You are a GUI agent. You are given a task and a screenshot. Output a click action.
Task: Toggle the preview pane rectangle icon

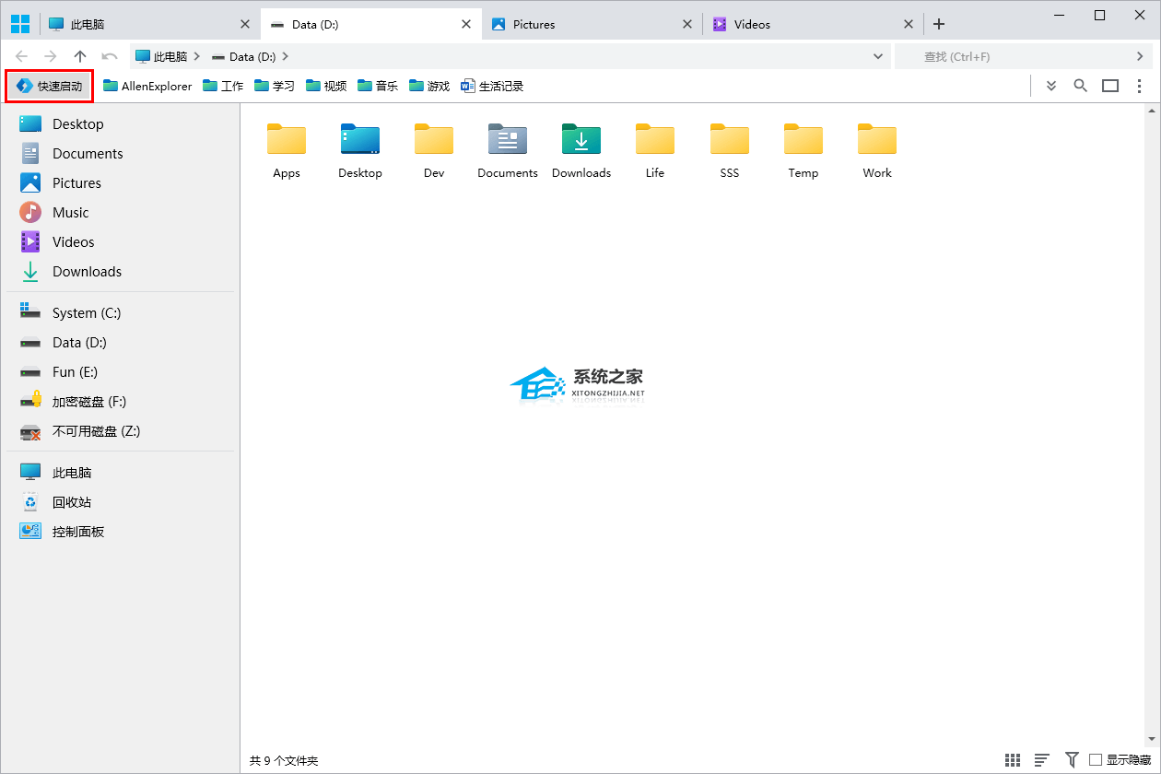[1110, 86]
